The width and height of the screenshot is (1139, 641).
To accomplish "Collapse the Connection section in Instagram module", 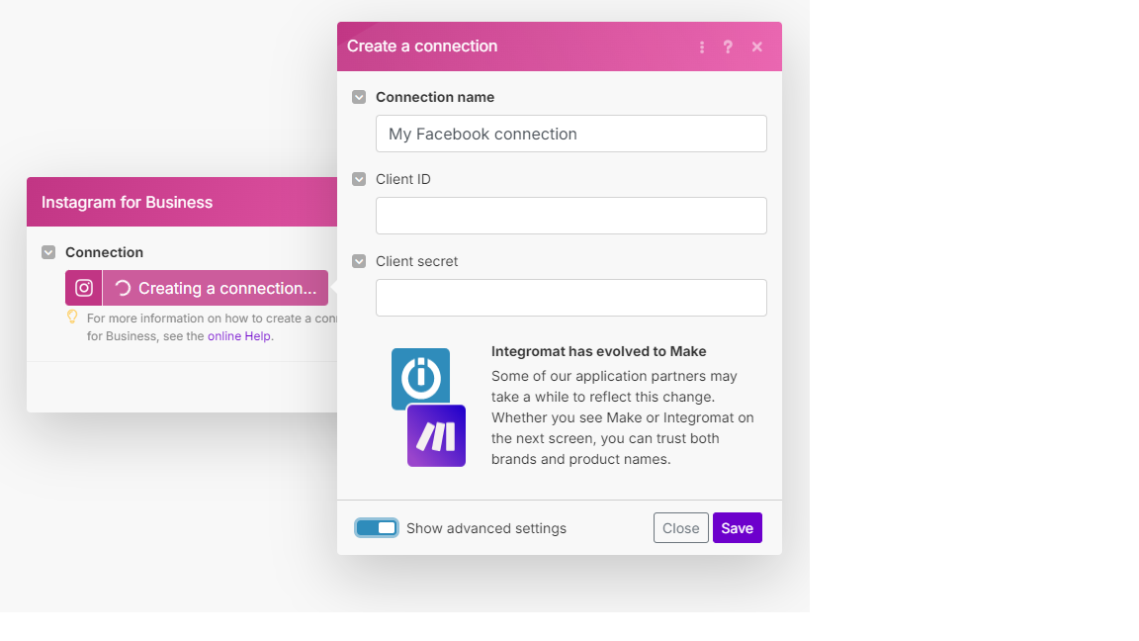I will point(48,252).
